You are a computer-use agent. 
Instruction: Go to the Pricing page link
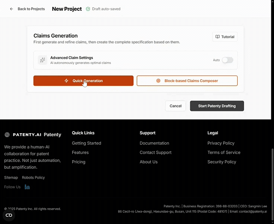pos(78,162)
